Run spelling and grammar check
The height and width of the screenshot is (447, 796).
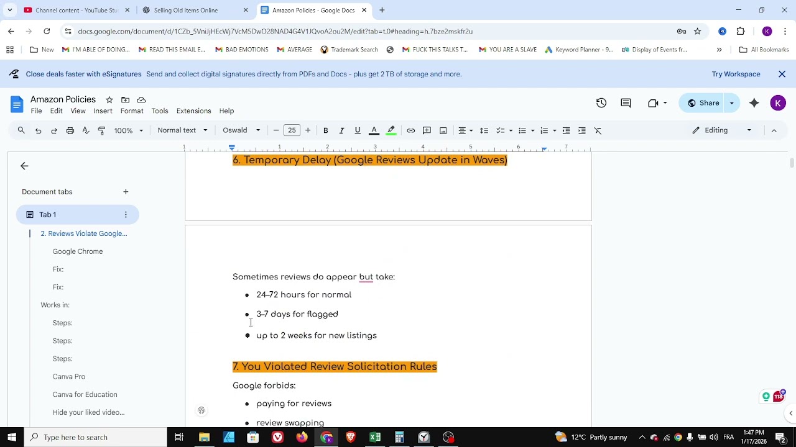[x=86, y=130]
